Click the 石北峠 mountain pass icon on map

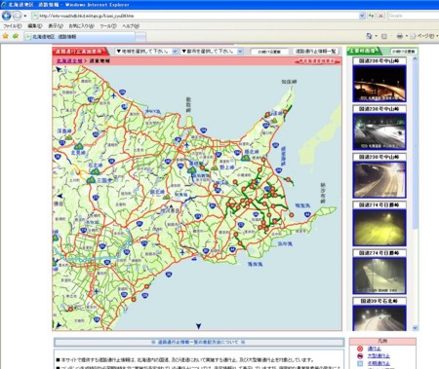click(95, 171)
